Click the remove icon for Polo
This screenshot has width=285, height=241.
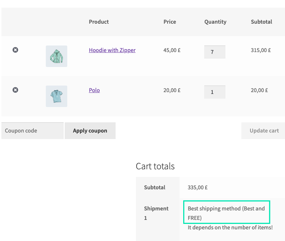click(x=15, y=90)
